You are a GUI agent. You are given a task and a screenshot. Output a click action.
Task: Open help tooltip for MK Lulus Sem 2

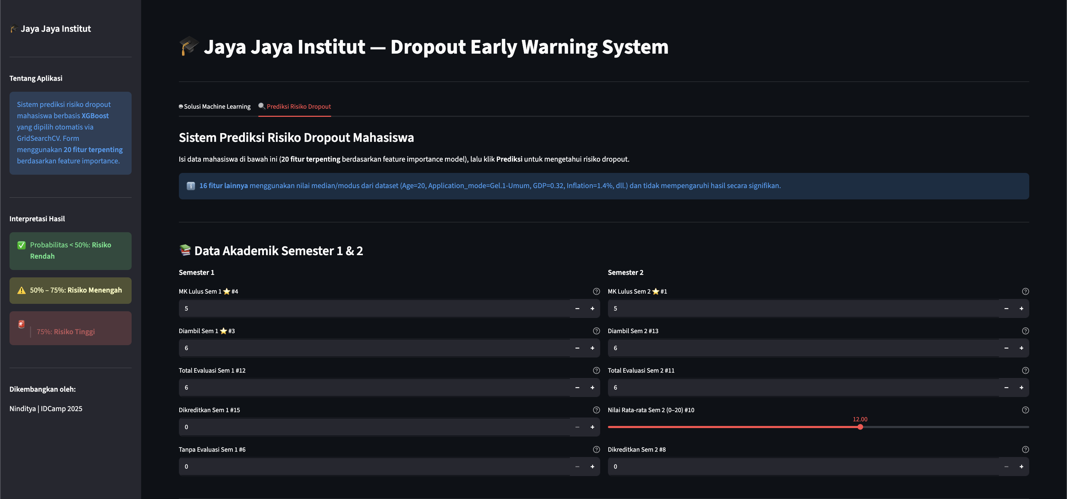1025,291
